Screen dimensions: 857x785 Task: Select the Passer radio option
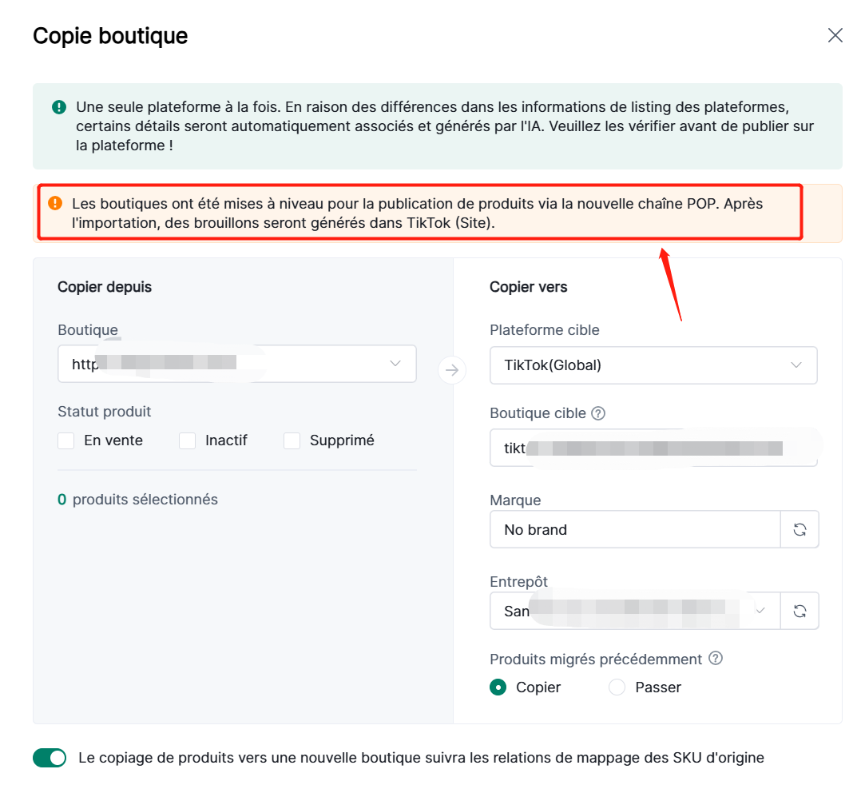(617, 687)
